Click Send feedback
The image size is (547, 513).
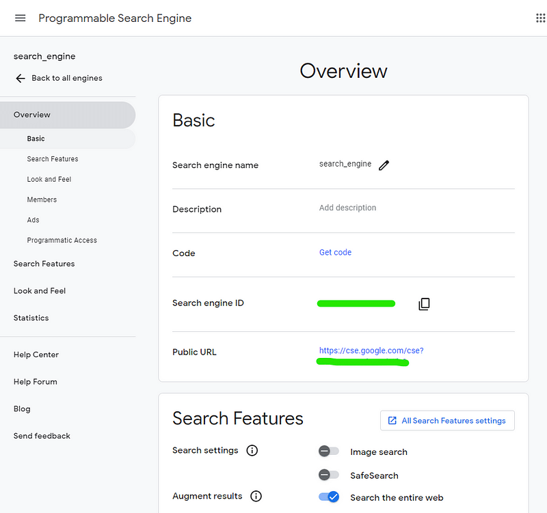(42, 436)
